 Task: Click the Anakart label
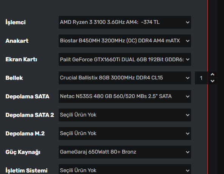pos(17,41)
